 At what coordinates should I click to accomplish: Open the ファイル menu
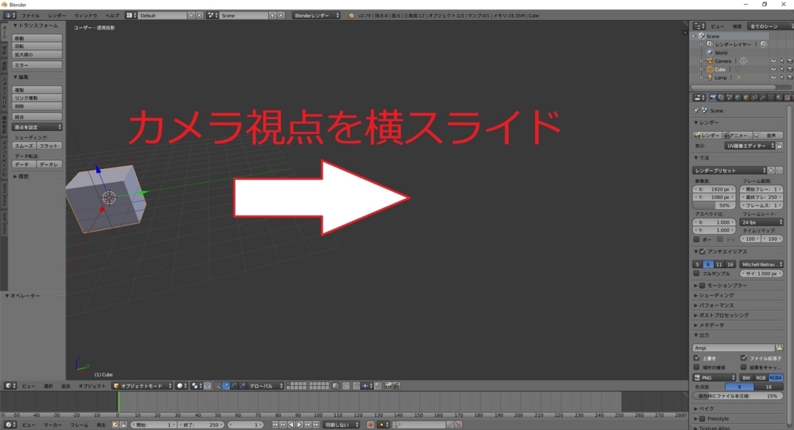(30, 15)
